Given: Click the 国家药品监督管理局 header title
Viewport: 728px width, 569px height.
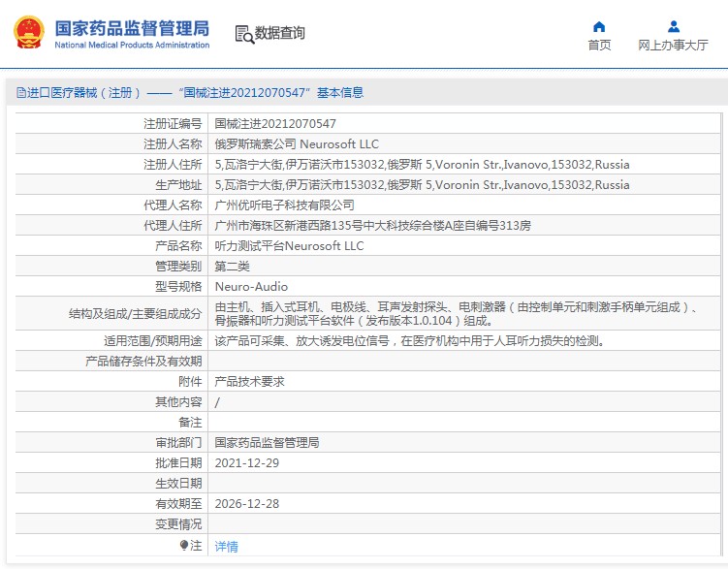Looking at the screenshot, I should (132, 28).
